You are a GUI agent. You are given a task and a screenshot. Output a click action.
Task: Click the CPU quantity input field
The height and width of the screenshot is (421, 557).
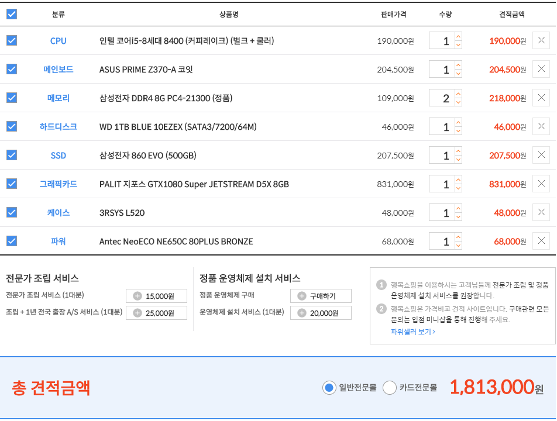coord(442,40)
